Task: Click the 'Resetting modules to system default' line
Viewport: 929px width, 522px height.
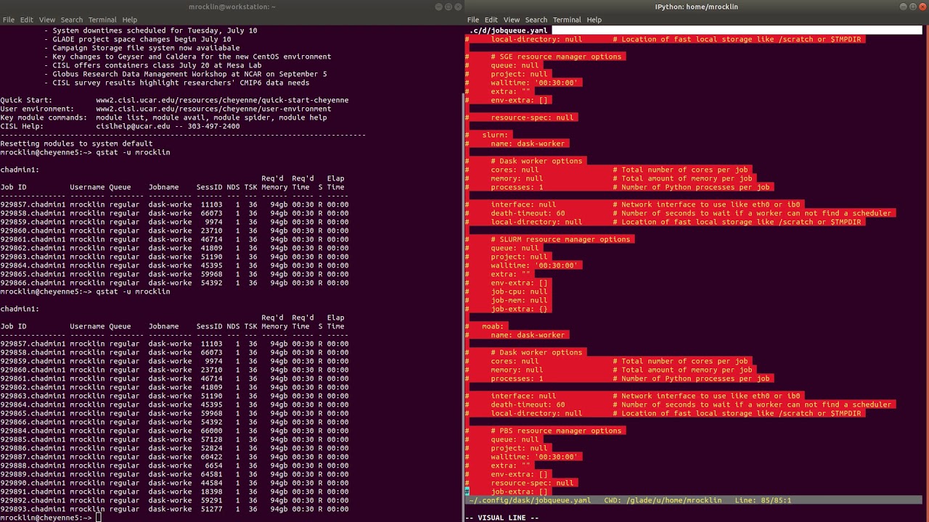Action: point(76,144)
